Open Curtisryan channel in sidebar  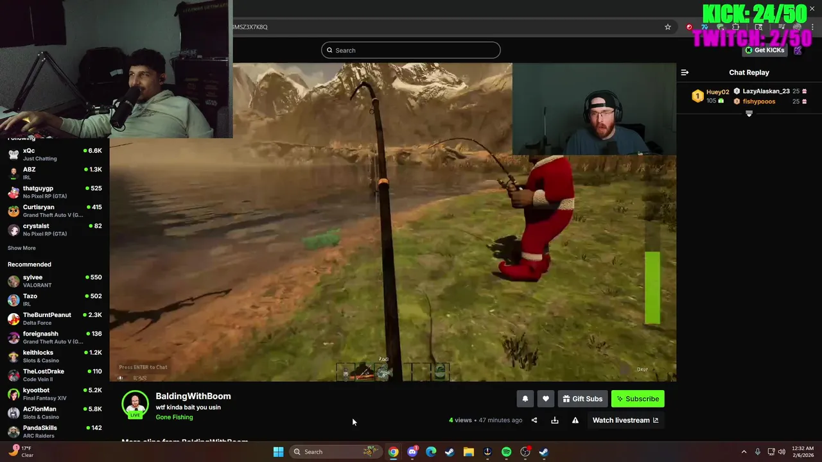coord(55,211)
